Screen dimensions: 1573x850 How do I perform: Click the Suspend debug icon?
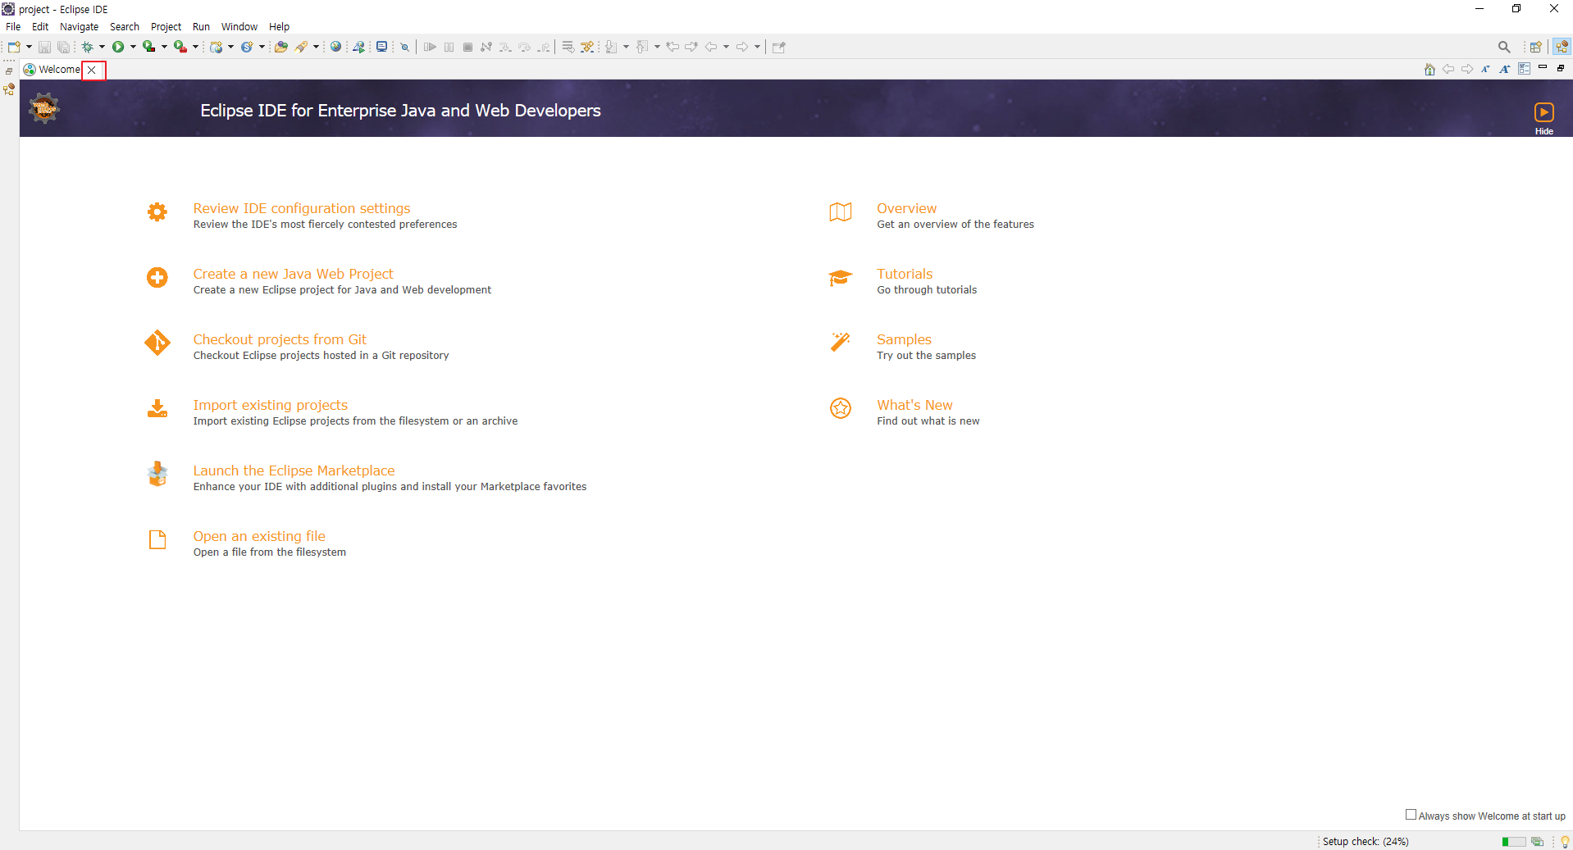[449, 47]
